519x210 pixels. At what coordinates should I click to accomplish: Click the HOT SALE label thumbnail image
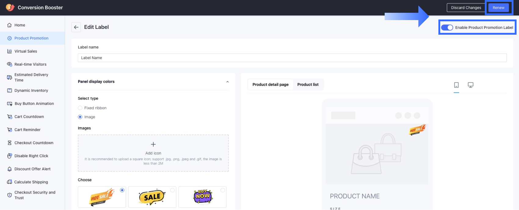coord(102,197)
